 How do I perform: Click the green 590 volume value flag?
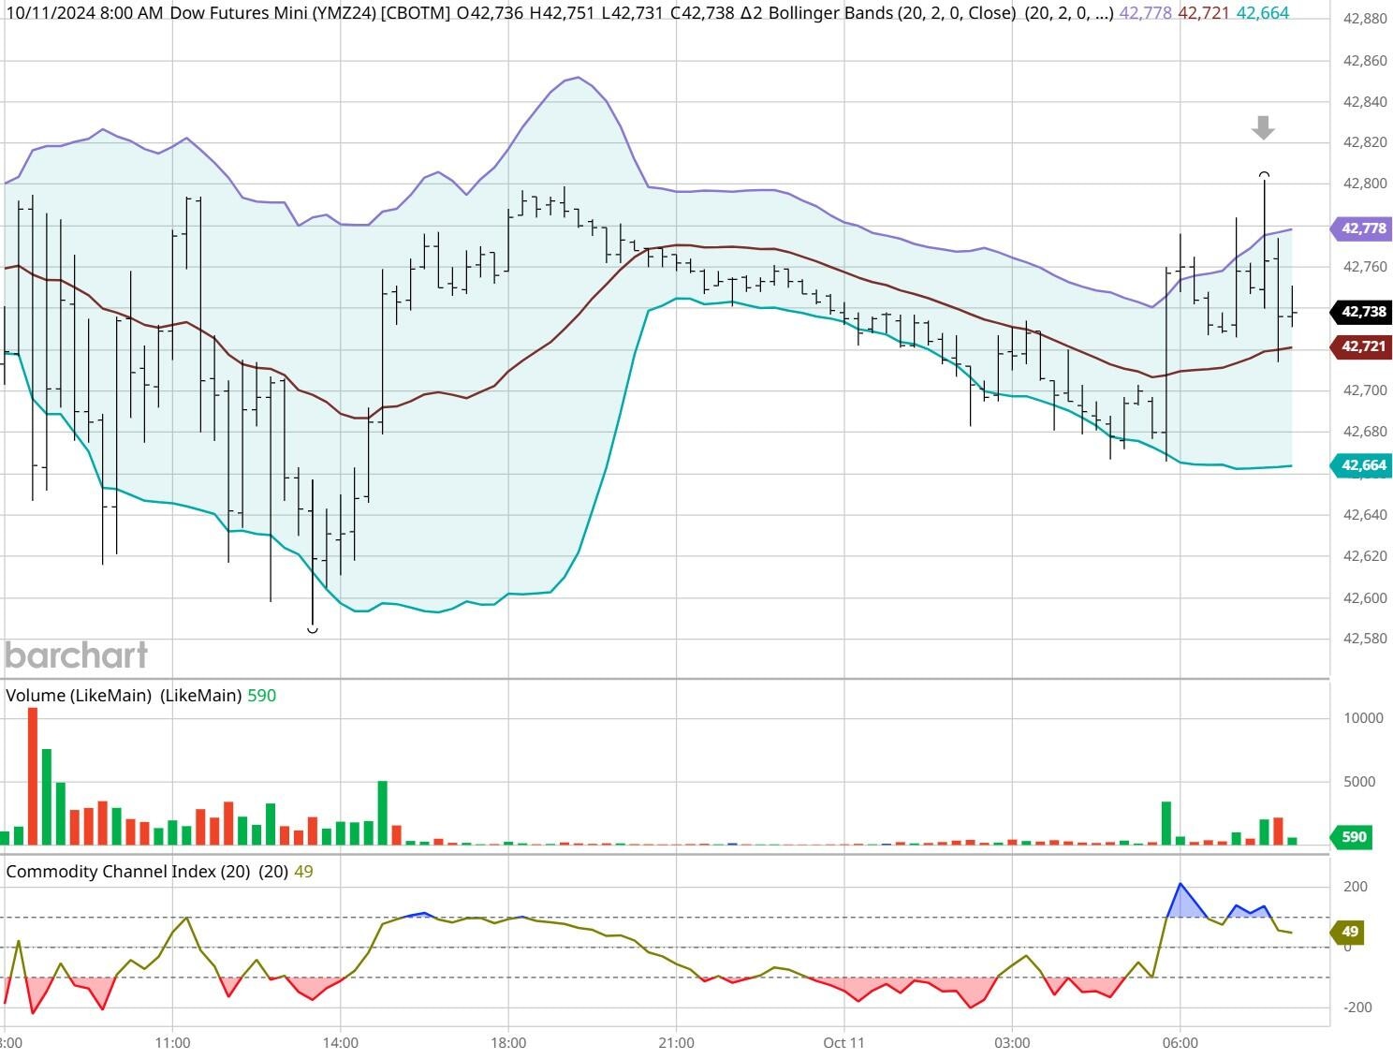(x=1352, y=838)
